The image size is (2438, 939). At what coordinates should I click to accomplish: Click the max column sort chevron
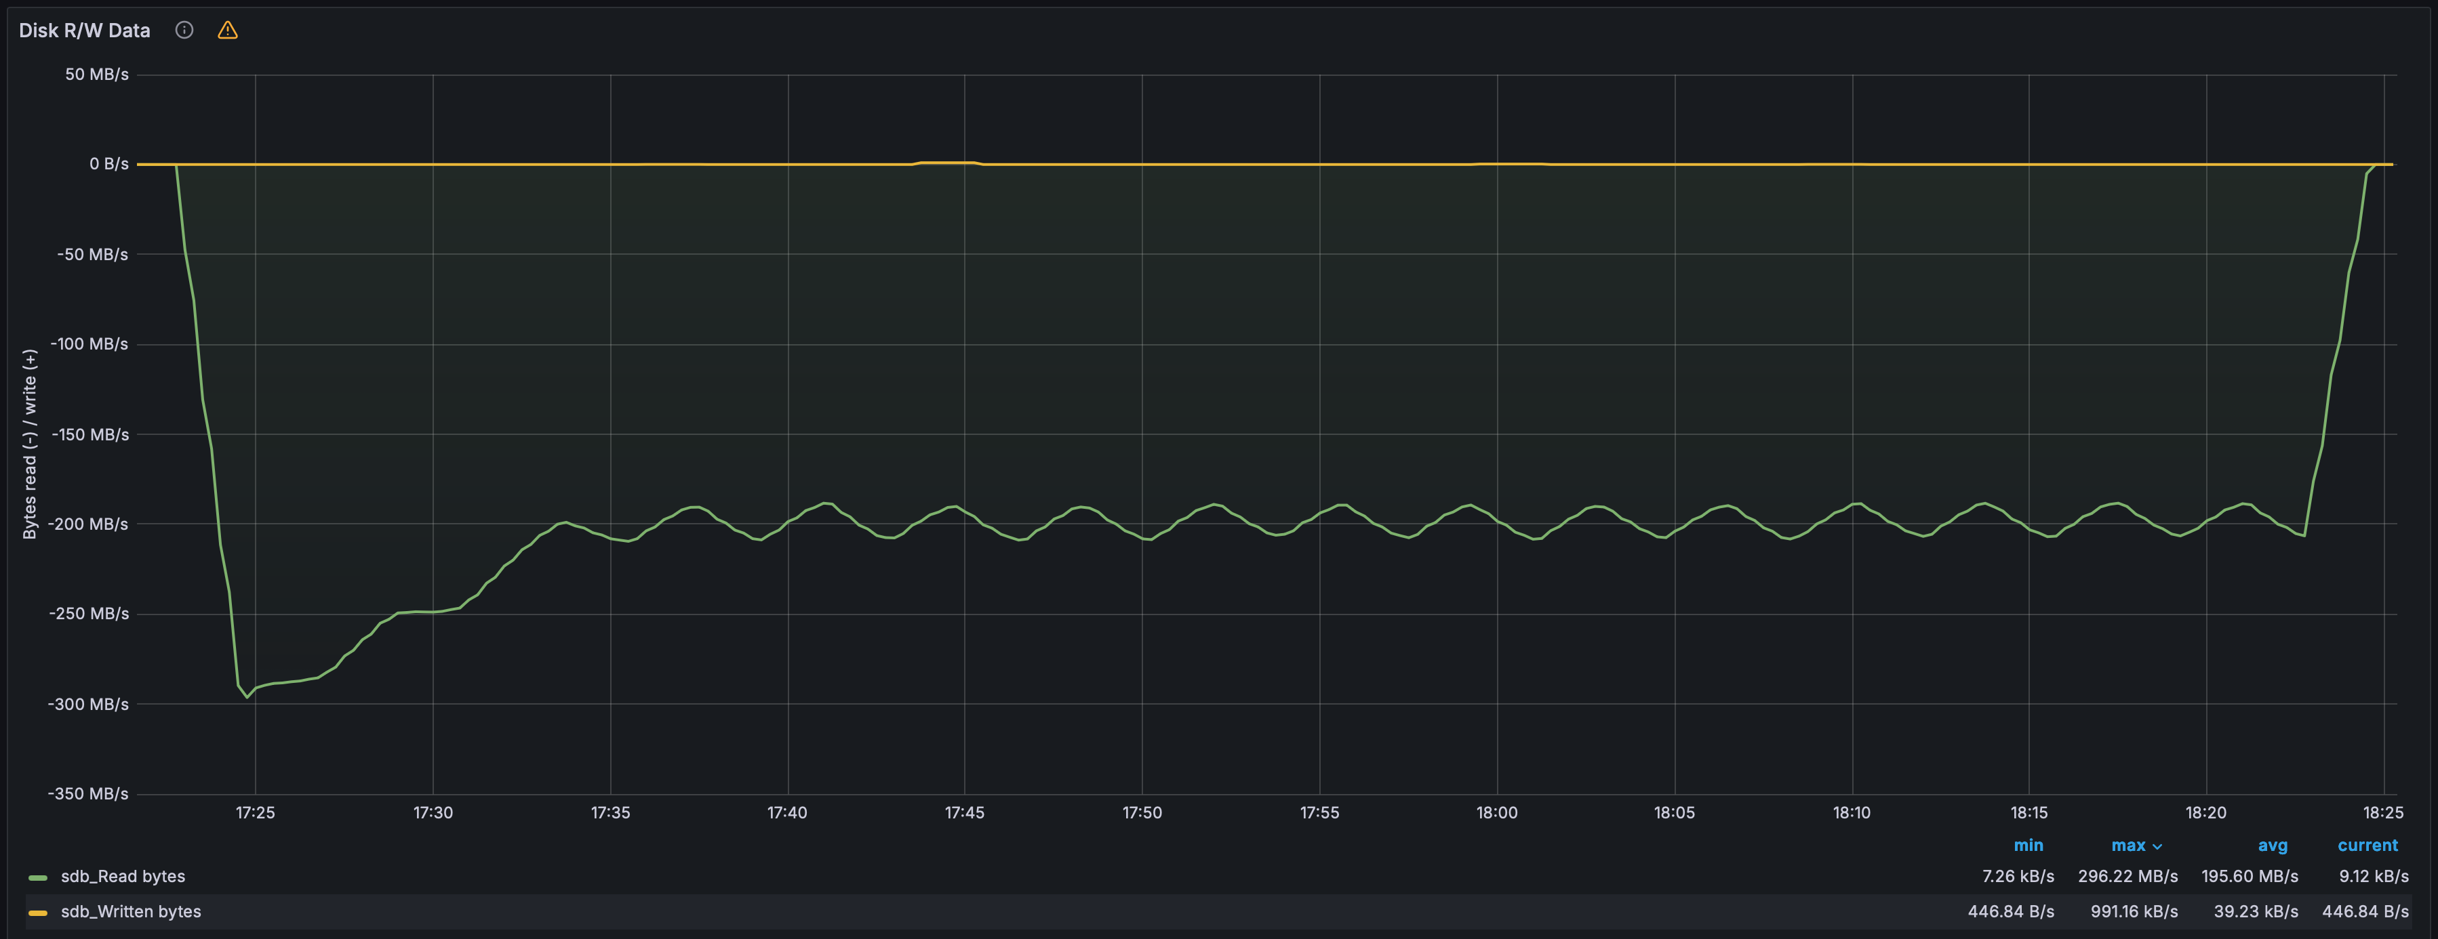tap(2157, 846)
